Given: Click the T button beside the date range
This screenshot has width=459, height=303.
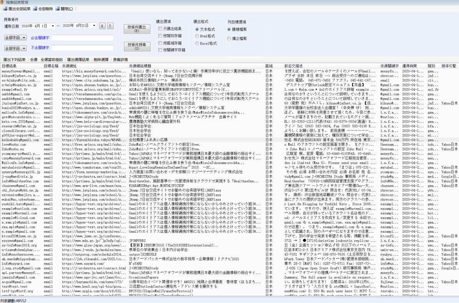Looking at the screenshot, I should [110, 26].
